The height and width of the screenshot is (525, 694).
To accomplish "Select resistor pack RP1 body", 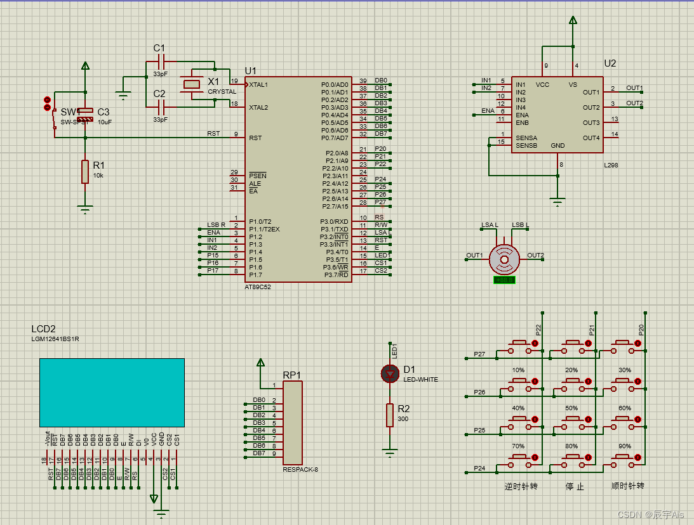I will [x=293, y=423].
